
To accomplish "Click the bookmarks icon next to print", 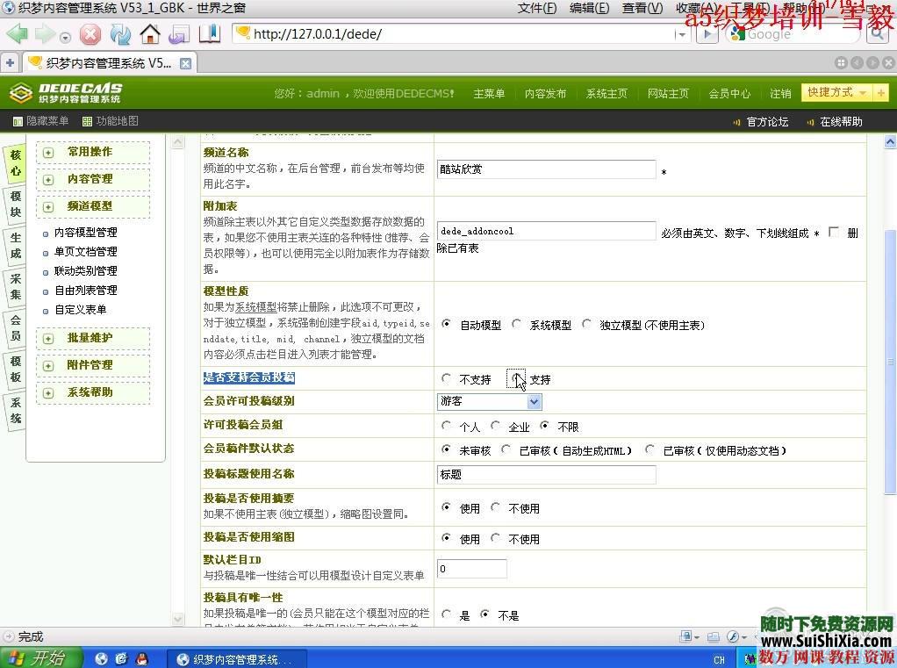I will pyautogui.click(x=209, y=35).
